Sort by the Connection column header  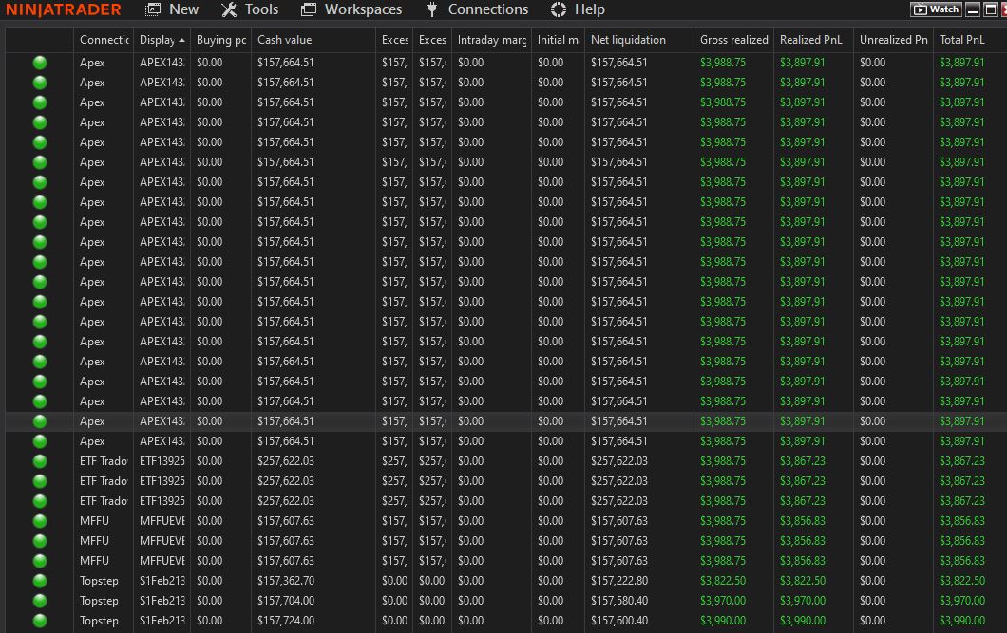(104, 40)
